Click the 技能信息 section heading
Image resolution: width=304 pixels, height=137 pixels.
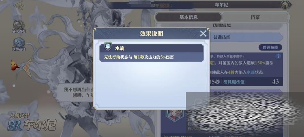pyautogui.click(x=222, y=25)
